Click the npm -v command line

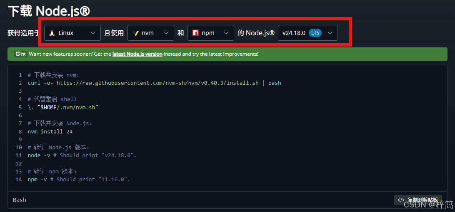[79, 180]
